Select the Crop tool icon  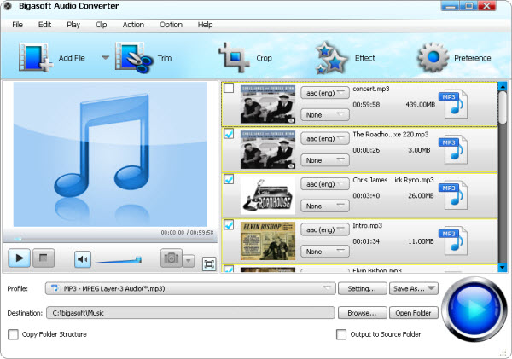(234, 57)
